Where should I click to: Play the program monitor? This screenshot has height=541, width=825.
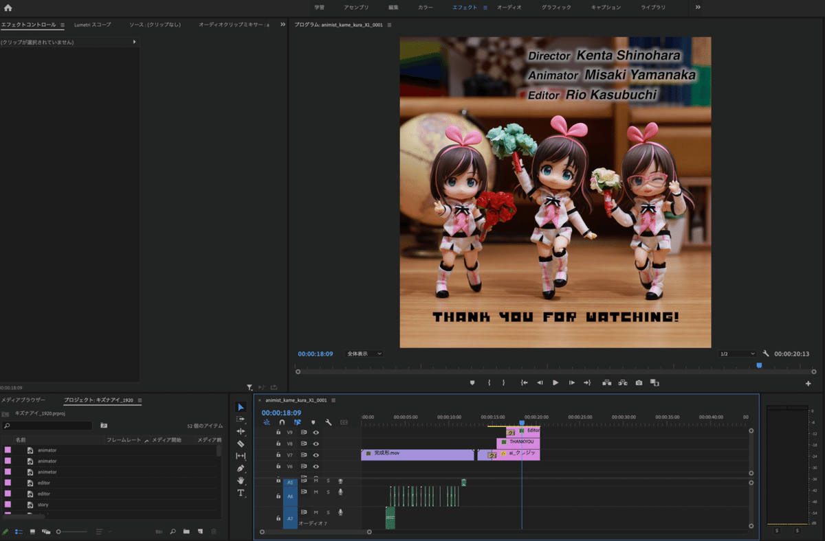point(555,382)
